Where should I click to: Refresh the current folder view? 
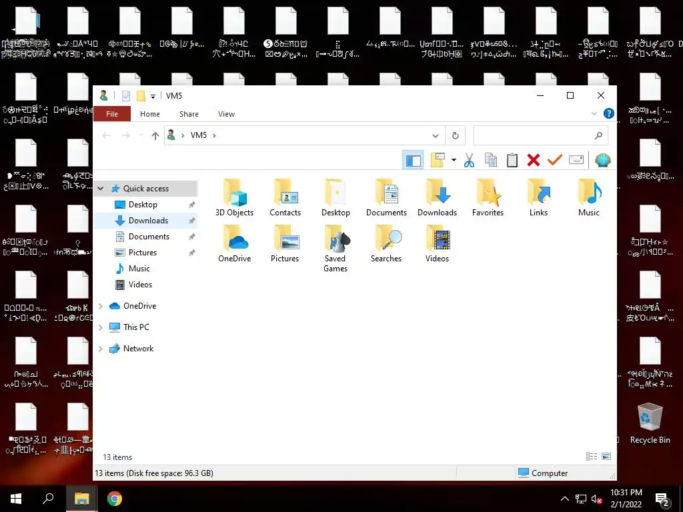point(455,136)
